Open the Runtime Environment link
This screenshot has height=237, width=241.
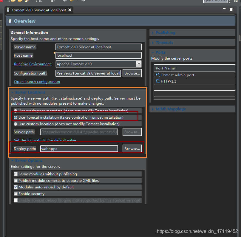click(33, 64)
